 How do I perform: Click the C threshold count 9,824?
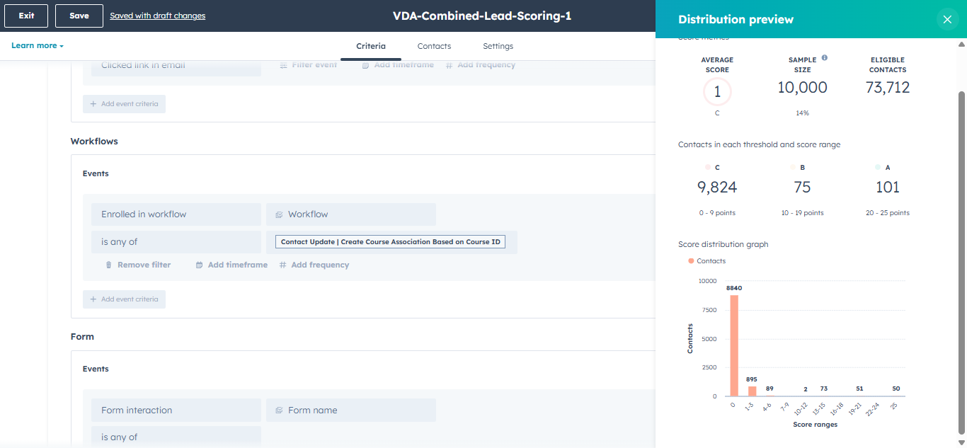717,188
